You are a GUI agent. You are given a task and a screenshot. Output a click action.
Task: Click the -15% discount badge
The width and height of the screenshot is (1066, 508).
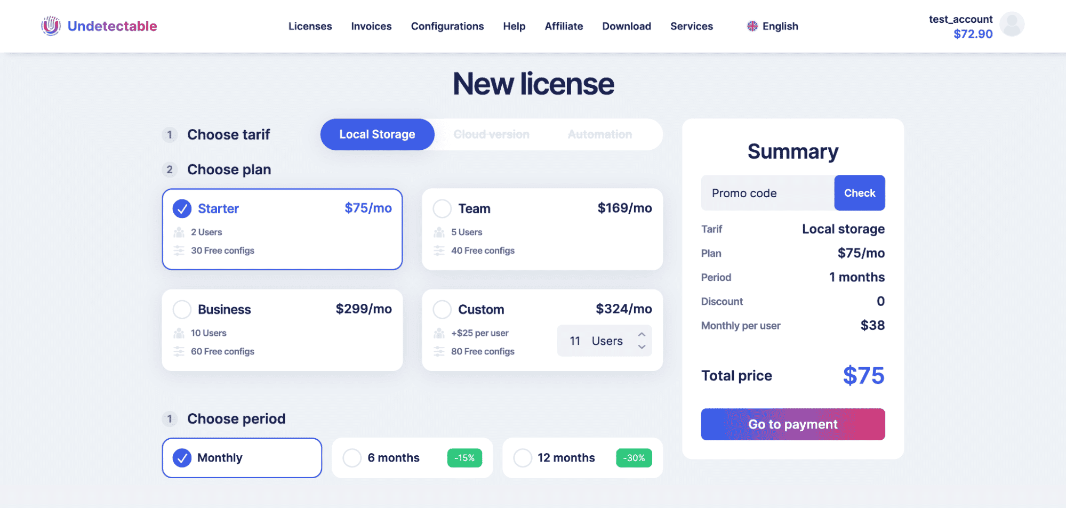(464, 458)
